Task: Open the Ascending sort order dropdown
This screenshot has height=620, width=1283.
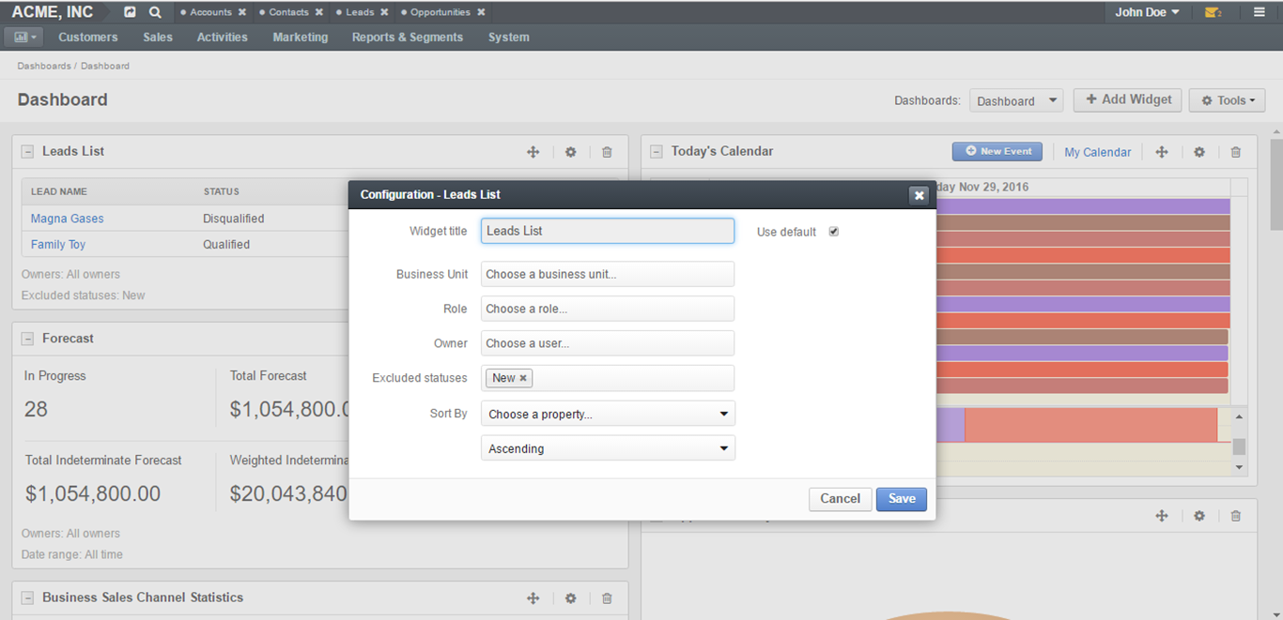Action: click(608, 448)
